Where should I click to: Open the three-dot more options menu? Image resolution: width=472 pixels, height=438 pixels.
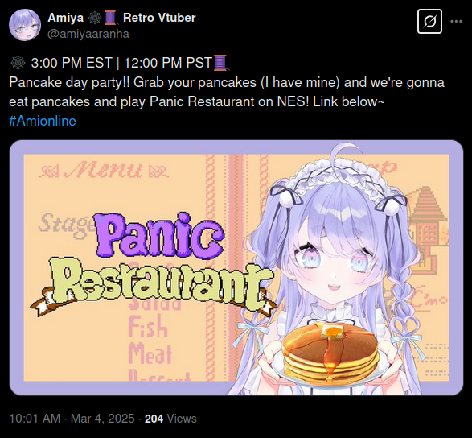(x=456, y=22)
